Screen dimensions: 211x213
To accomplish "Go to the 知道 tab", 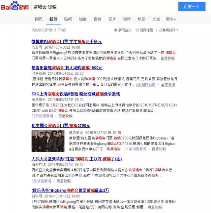I will click(x=83, y=19).
